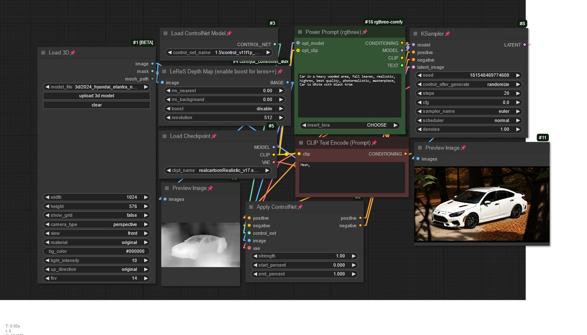Decrease height value with left arrow
This screenshot has width=587, height=335.
click(x=47, y=207)
